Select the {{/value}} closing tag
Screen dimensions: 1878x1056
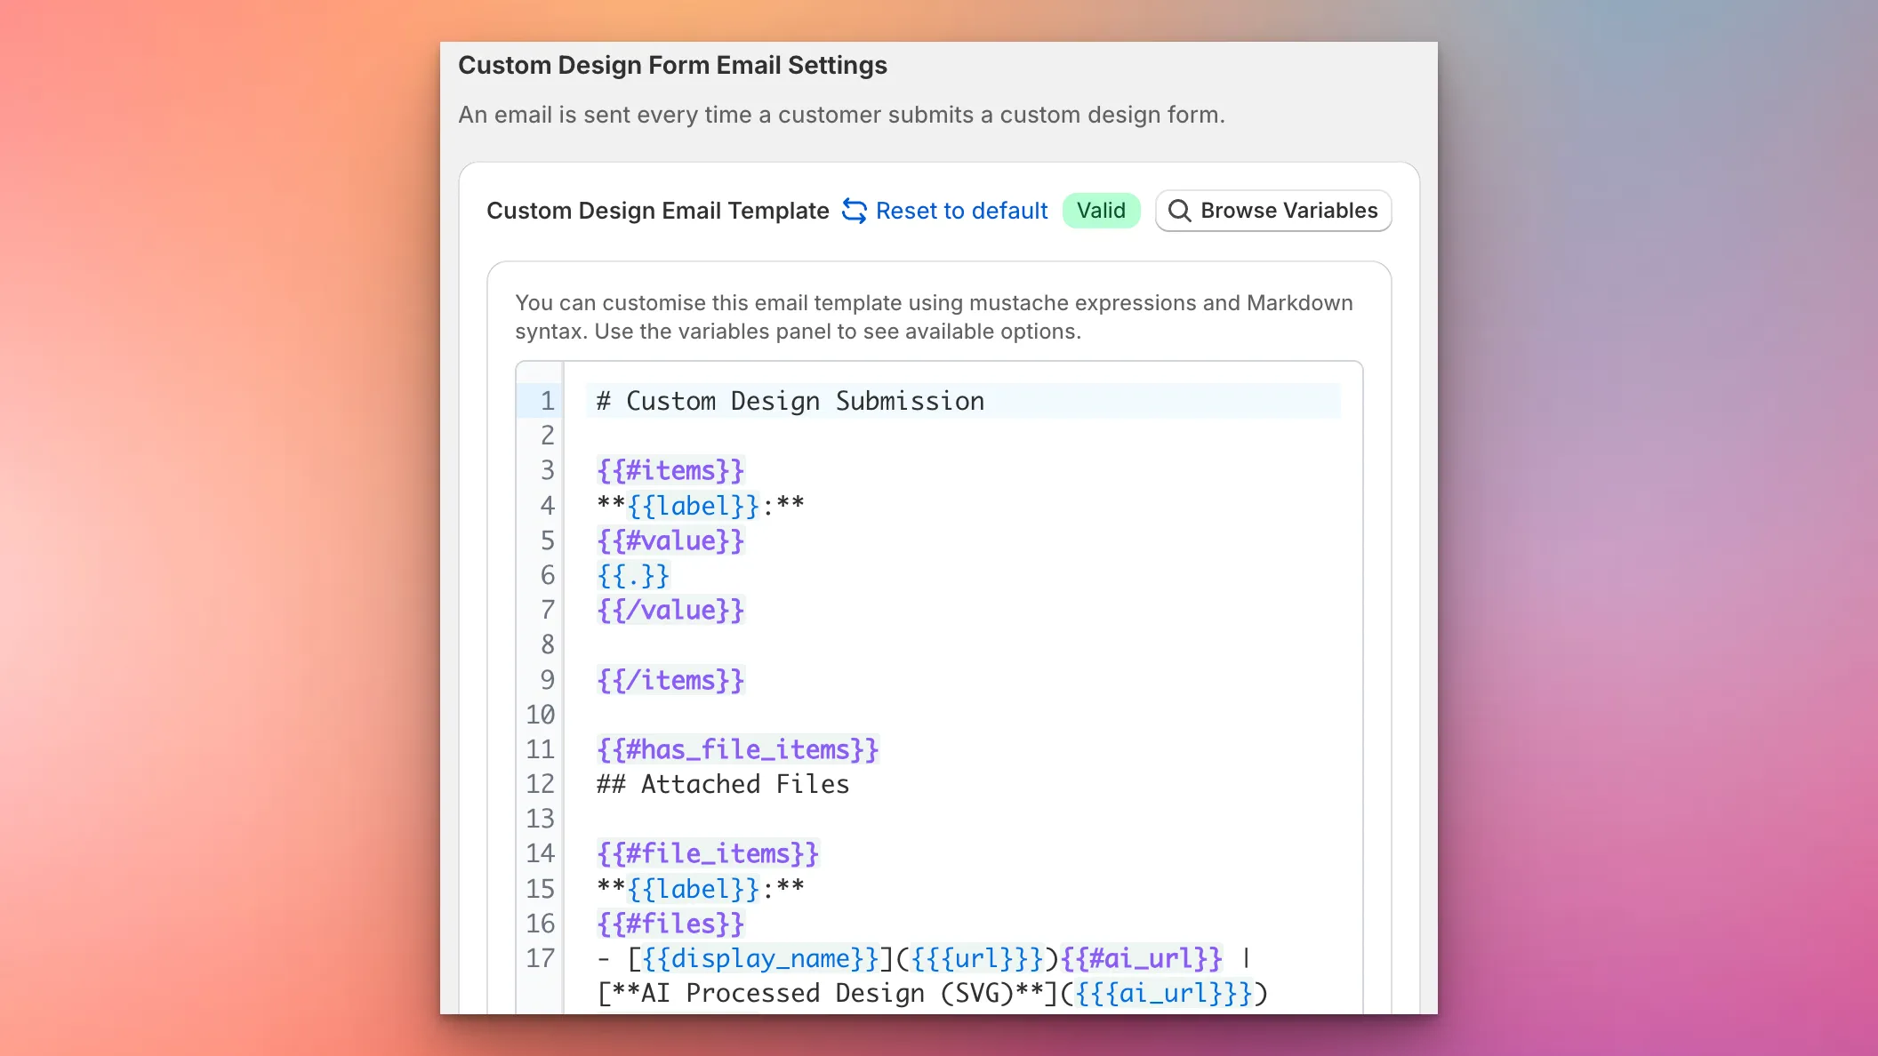pos(670,610)
